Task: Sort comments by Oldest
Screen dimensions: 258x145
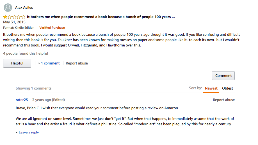Action: [x=227, y=88]
